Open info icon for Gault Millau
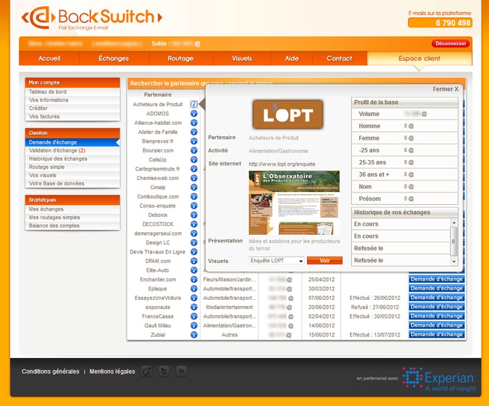489x406 pixels. point(194,325)
